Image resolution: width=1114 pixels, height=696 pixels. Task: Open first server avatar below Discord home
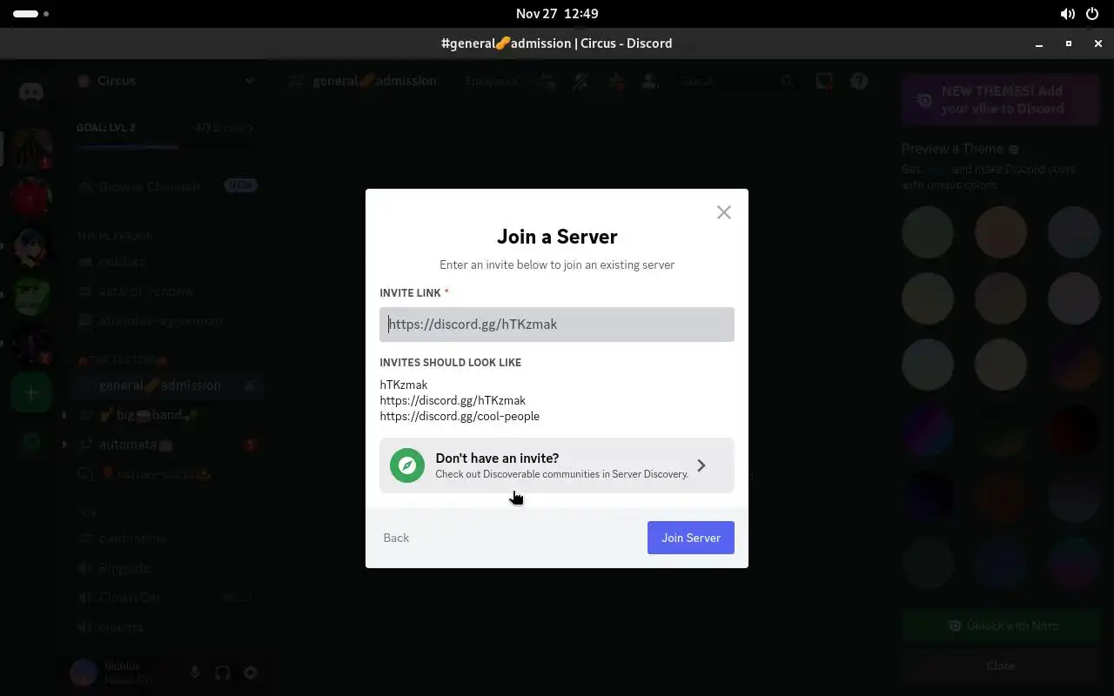pyautogui.click(x=31, y=148)
